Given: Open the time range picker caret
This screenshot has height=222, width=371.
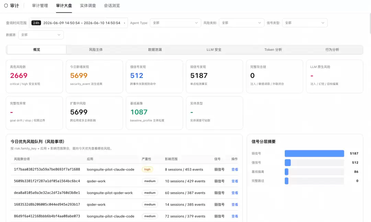Looking at the screenshot, I should coord(124,23).
